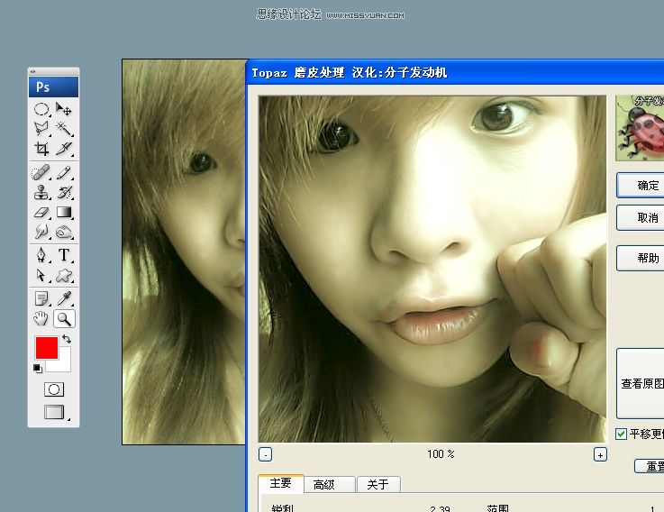Select the Path Selection arrow tool
664x512 pixels.
(x=41, y=275)
